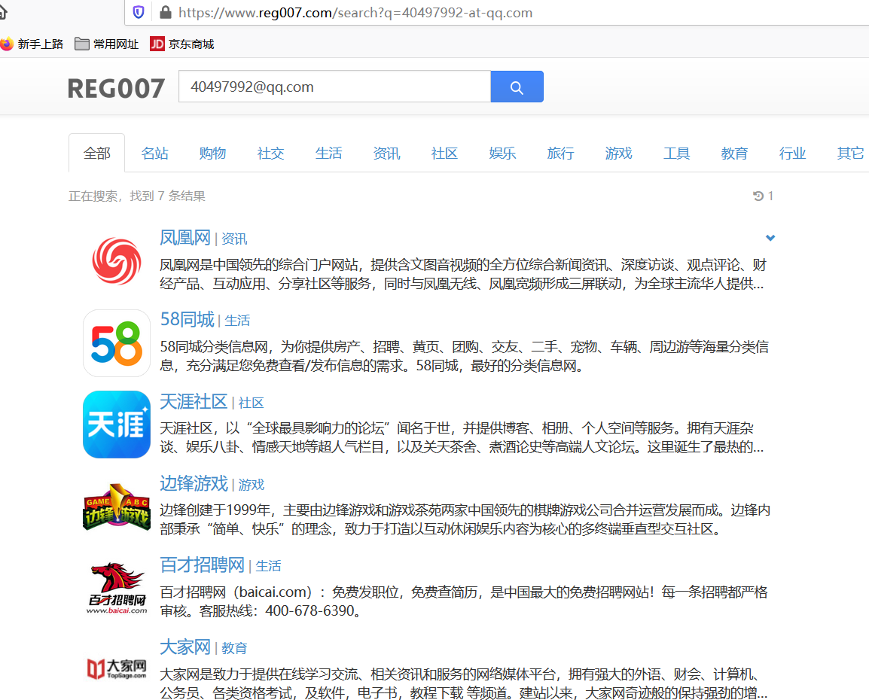Click the 凤凰网 red phoenix logo
869x700 pixels.
(117, 261)
